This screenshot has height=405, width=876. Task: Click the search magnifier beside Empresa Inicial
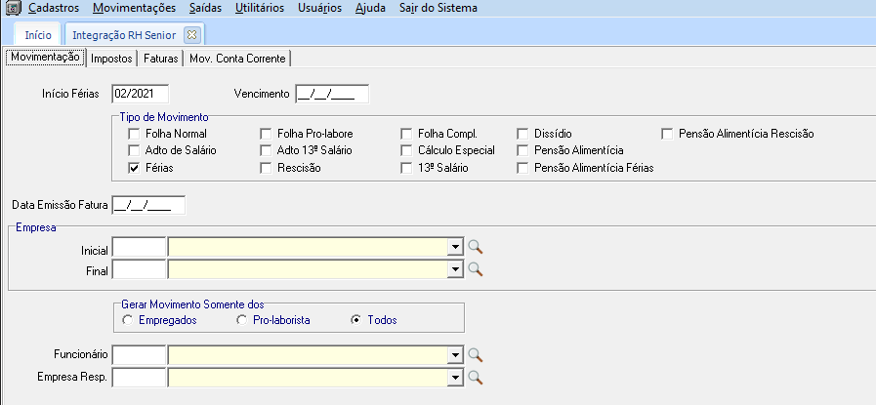point(476,246)
